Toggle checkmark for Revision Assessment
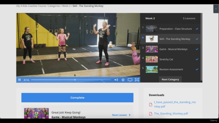The height and width of the screenshot is (123, 219). (x=197, y=69)
